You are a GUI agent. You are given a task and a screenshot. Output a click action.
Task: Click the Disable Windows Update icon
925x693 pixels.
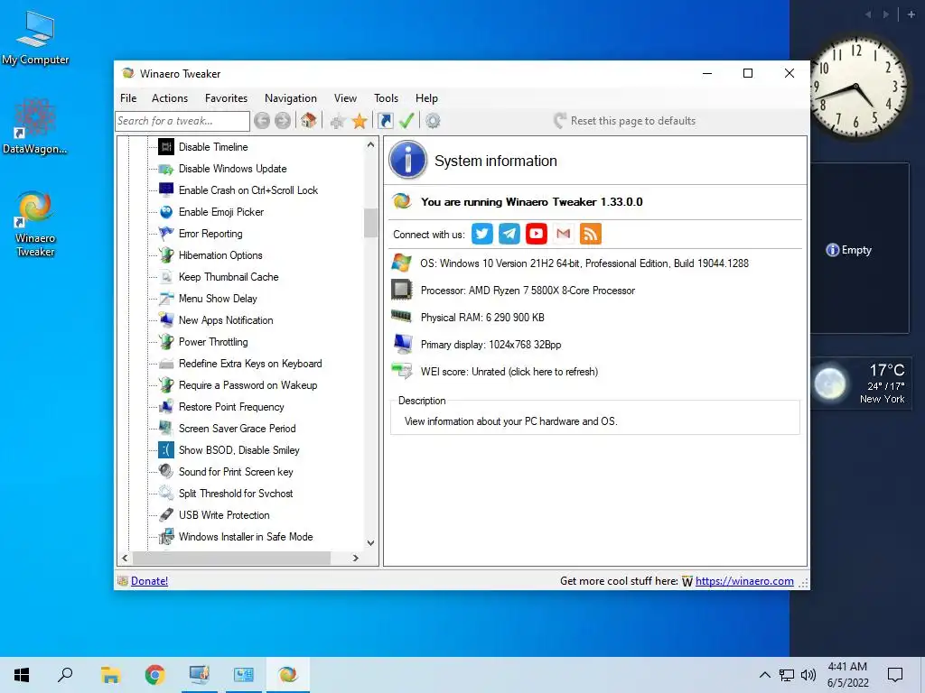coord(166,169)
